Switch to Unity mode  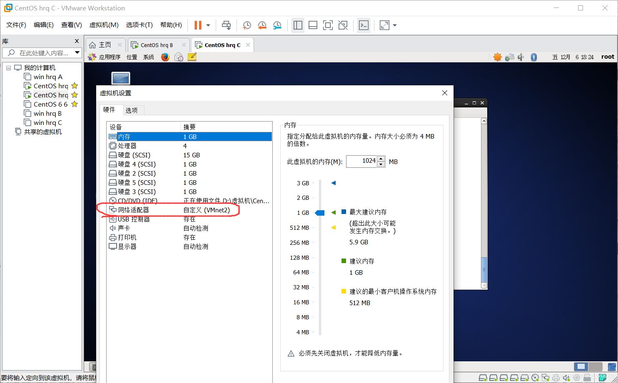click(343, 25)
